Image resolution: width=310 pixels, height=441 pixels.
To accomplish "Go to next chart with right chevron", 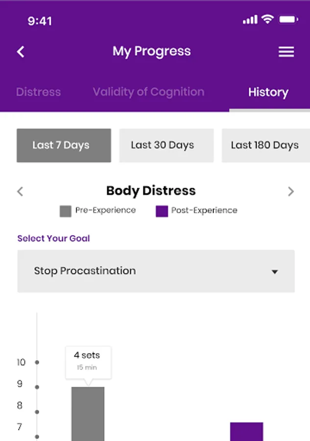I will click(291, 191).
